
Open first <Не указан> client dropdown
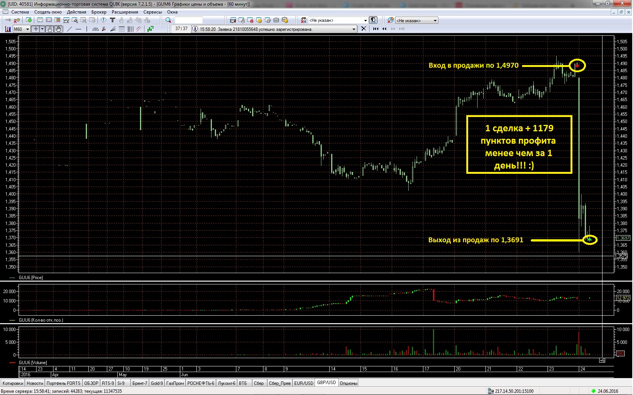(365, 20)
